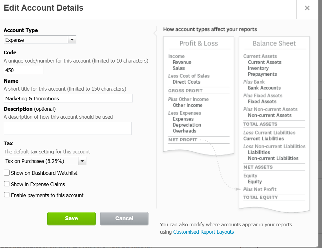Click the Balance Sheet report heading

point(274,43)
